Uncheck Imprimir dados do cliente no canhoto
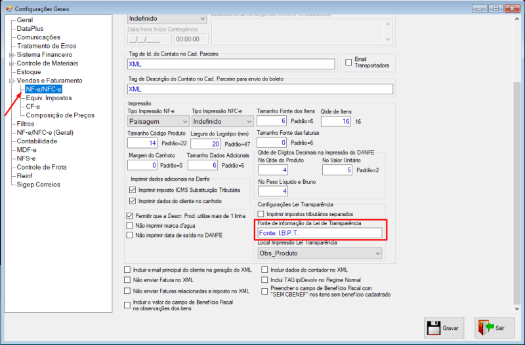The width and height of the screenshot is (525, 345). tap(133, 201)
